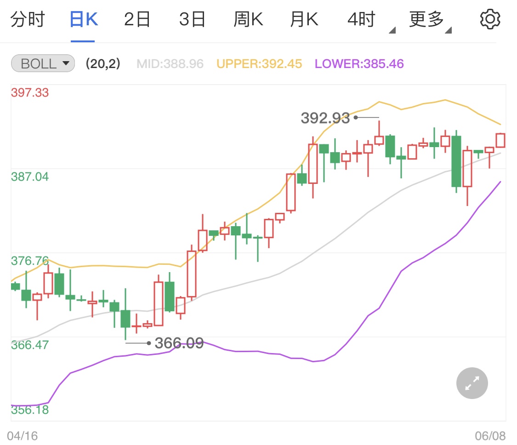Open the 周K weekly chart tab

click(x=248, y=19)
